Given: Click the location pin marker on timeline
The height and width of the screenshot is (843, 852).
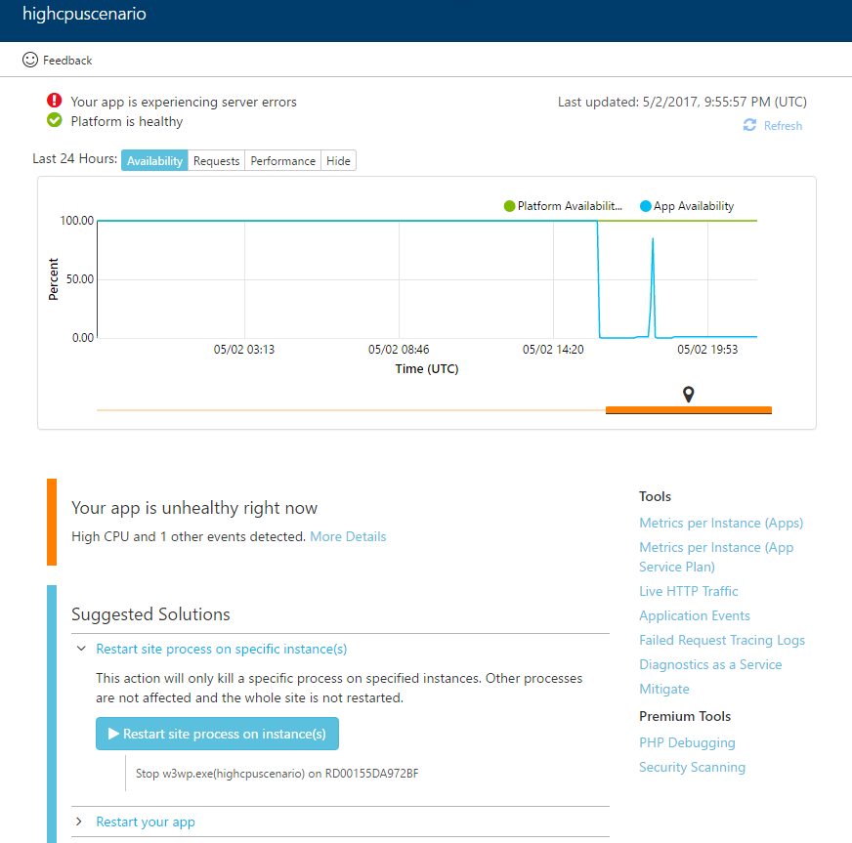Looking at the screenshot, I should (x=689, y=394).
